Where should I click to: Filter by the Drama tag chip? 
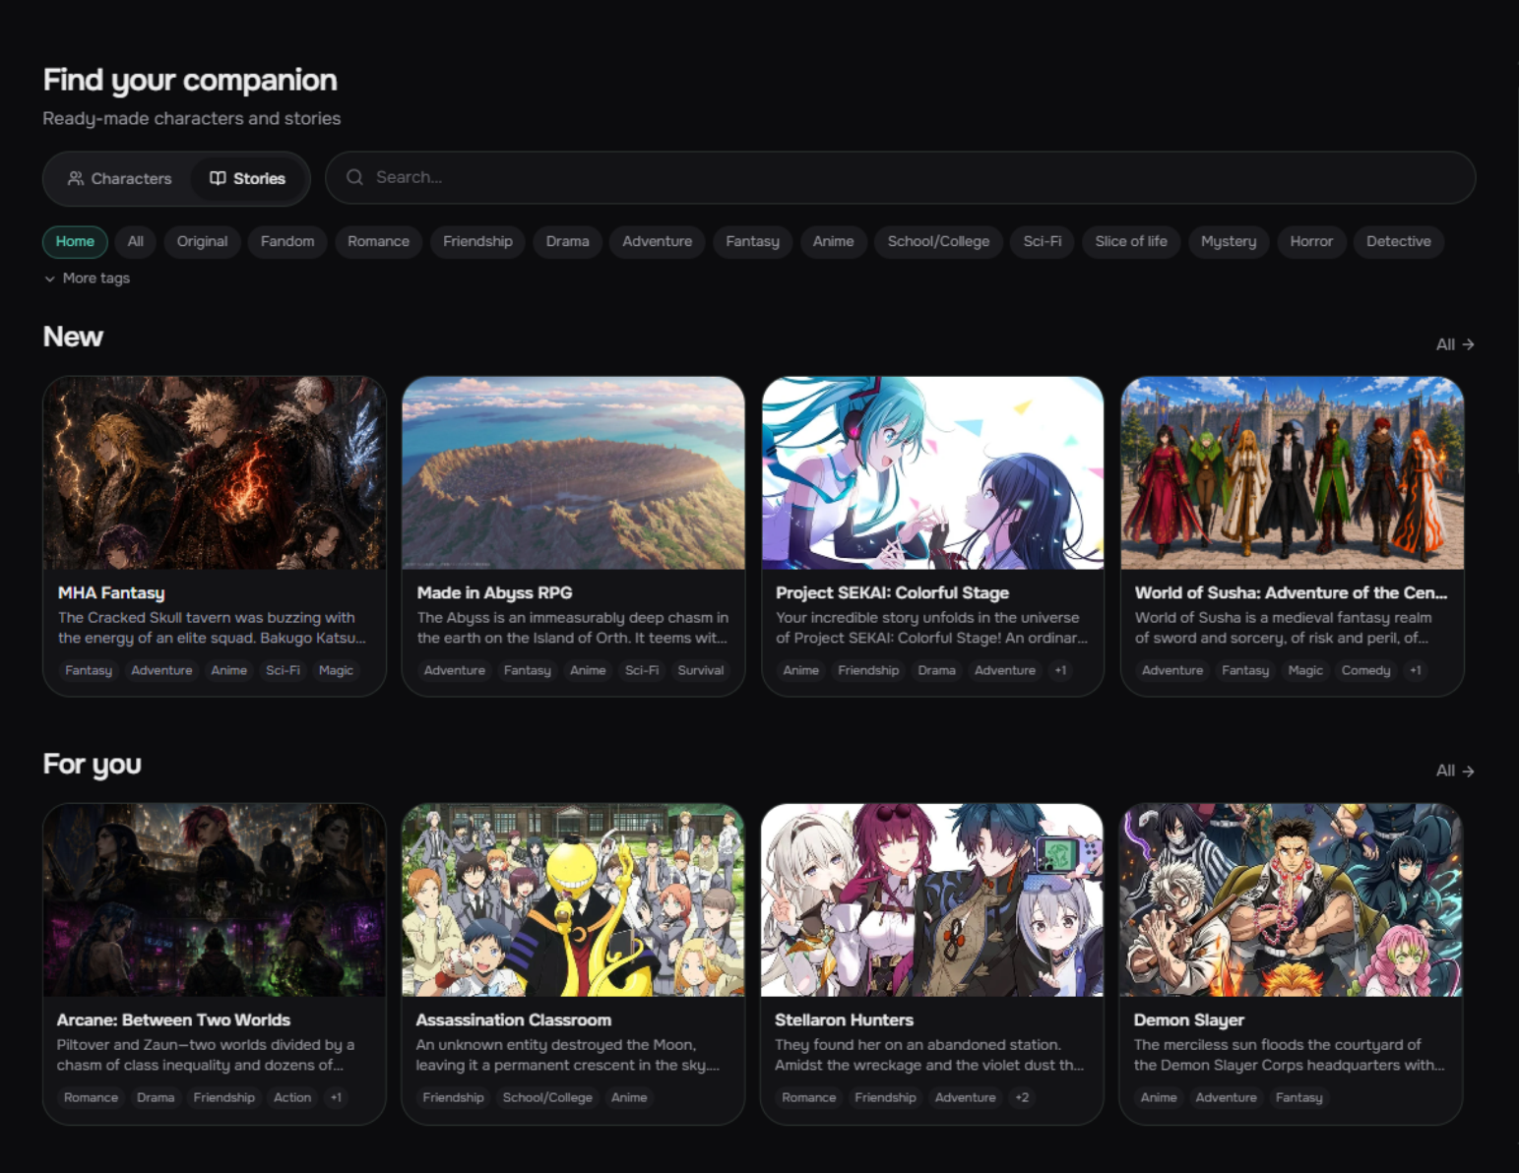click(x=567, y=241)
